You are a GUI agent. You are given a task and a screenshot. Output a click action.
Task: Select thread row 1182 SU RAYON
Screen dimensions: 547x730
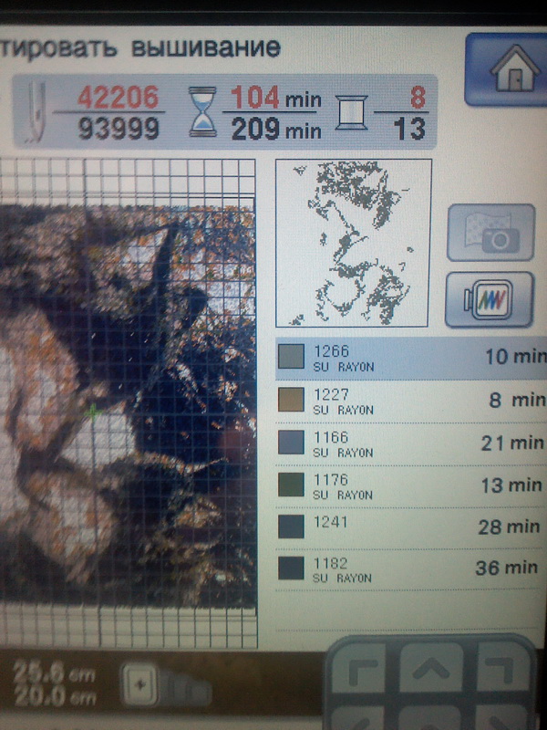click(x=411, y=568)
